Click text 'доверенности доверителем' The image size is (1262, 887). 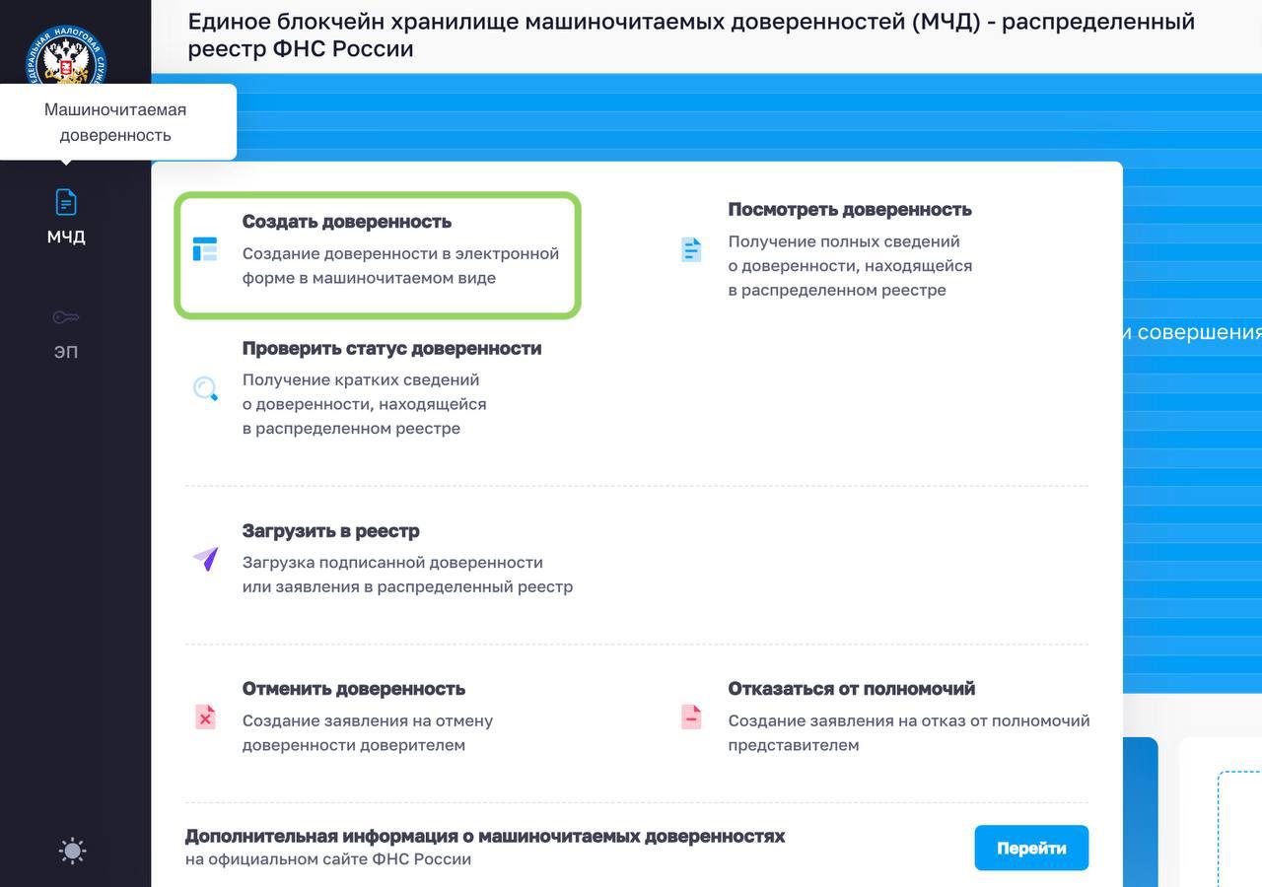click(x=354, y=745)
